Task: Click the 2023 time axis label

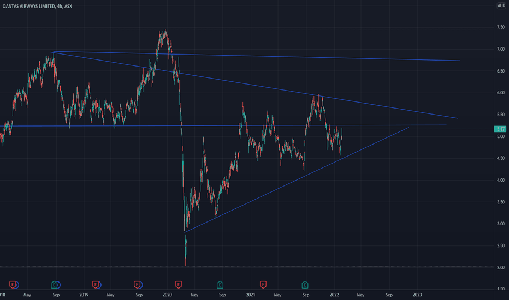Action: [417, 295]
